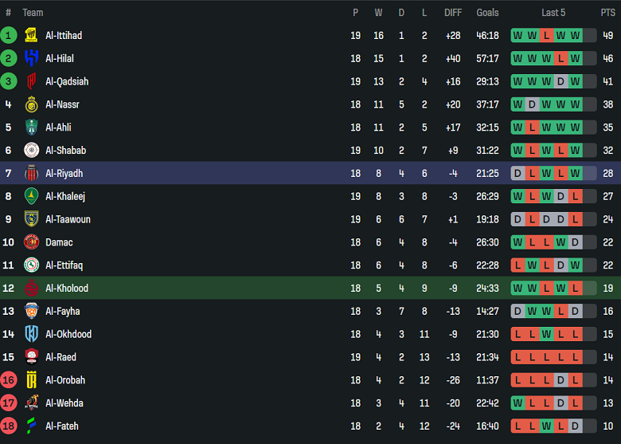
Task: Click the Last 5 column header
Action: (553, 13)
